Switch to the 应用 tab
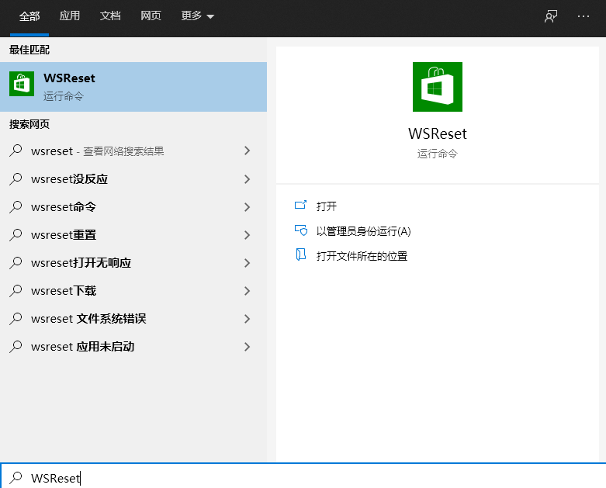Image resolution: width=606 pixels, height=488 pixels. pyautogui.click(x=70, y=16)
